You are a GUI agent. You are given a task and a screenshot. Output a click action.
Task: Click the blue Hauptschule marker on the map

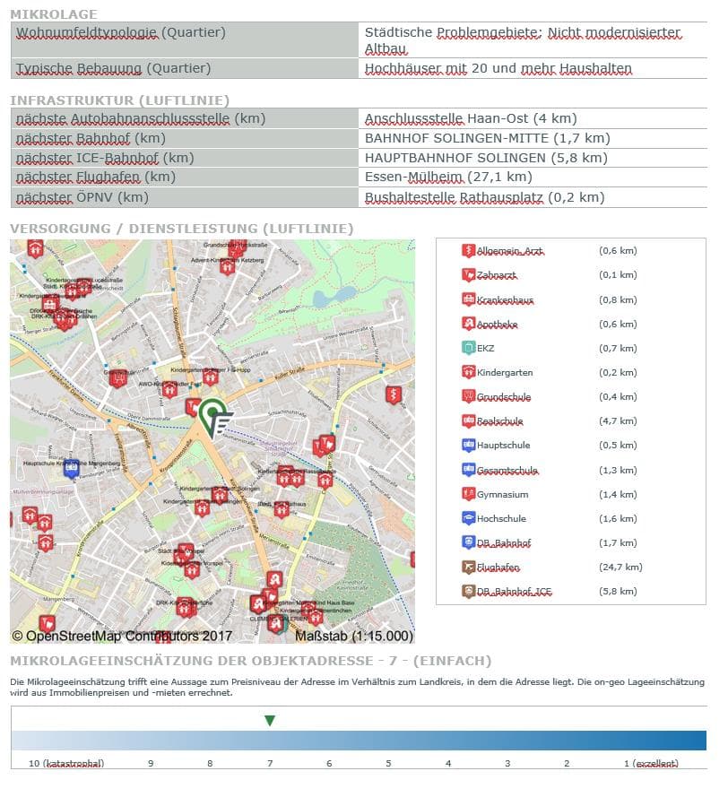pos(72,467)
